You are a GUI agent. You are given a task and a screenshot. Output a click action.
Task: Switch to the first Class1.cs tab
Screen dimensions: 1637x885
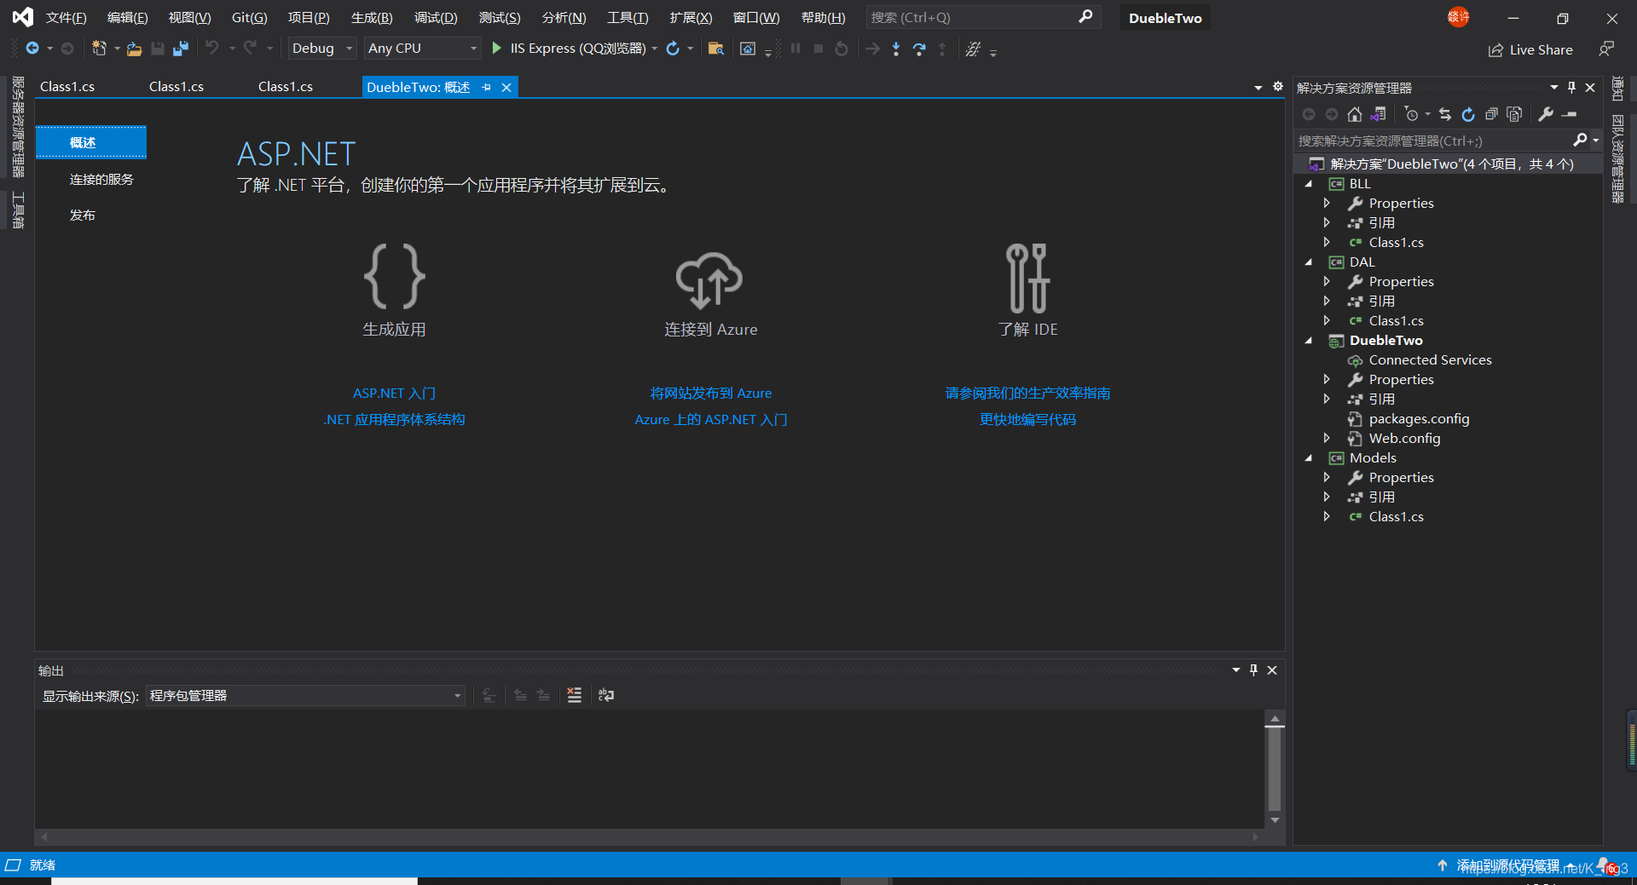[x=67, y=87]
